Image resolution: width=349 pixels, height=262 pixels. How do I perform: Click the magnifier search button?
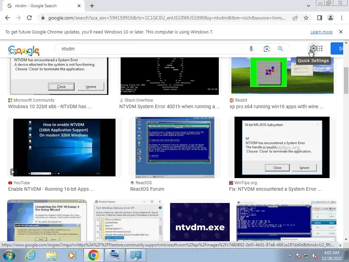pos(280,49)
